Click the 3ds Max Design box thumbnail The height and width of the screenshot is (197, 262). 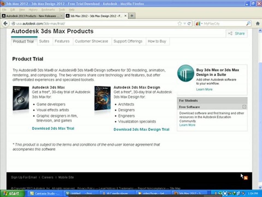(102, 98)
